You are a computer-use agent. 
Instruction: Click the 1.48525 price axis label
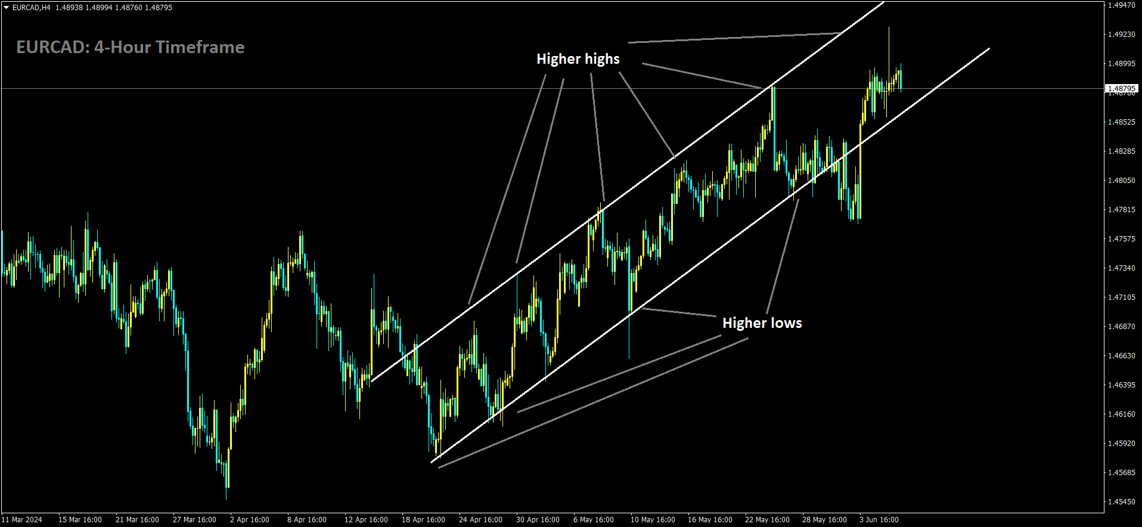tap(1121, 122)
